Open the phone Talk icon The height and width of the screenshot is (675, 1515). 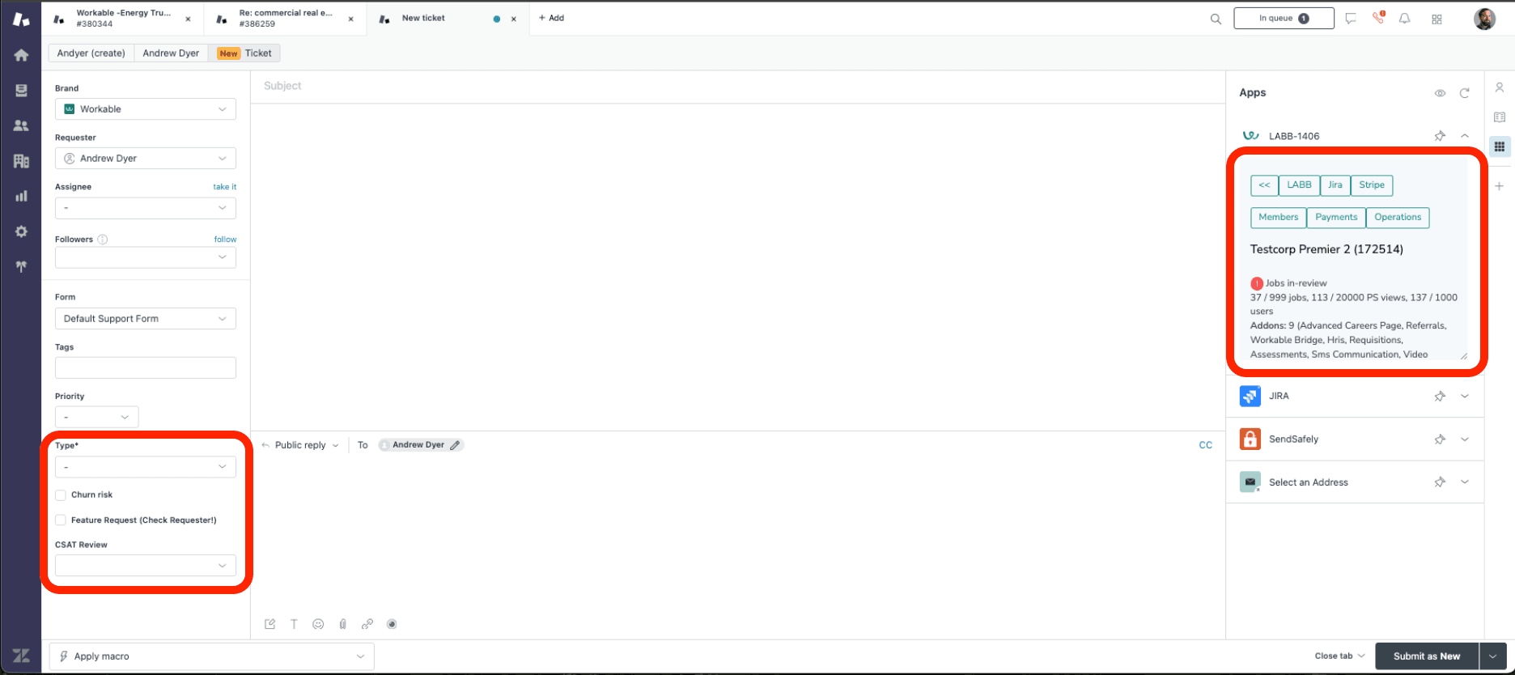pos(1378,18)
